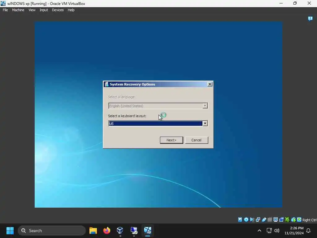Close the VirtualBox VM window
This screenshot has width=317, height=238.
[309, 3]
